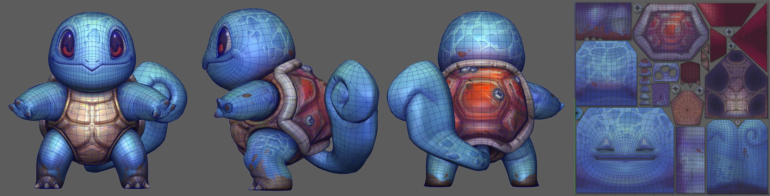Select the tall narrow purple UV strip

(x=690, y=160)
